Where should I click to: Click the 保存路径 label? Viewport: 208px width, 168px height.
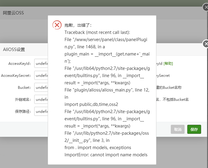23,112
